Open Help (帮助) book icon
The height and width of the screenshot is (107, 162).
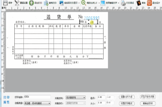pyautogui.click(x=139, y=3)
